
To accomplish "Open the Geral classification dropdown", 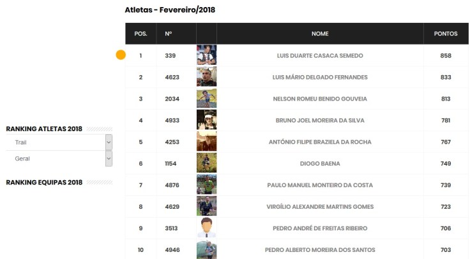I will pos(59,158).
